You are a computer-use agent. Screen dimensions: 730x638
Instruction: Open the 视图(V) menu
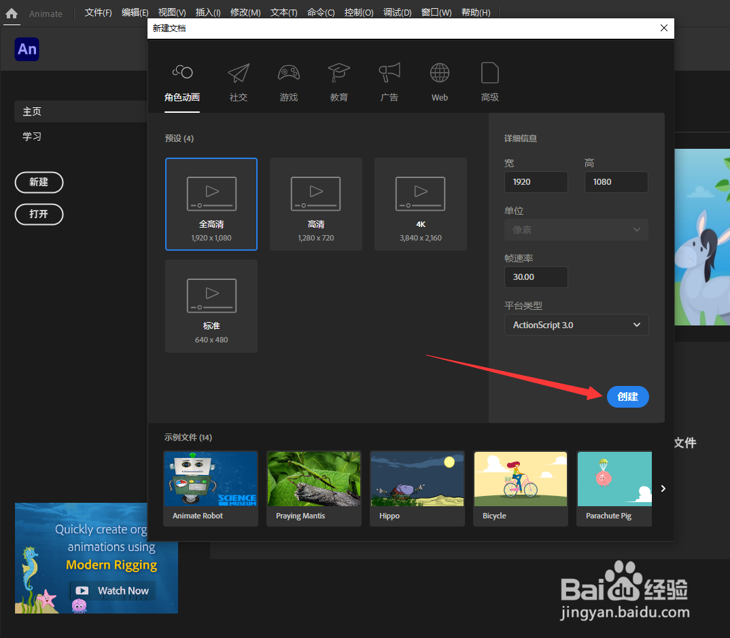coord(172,12)
